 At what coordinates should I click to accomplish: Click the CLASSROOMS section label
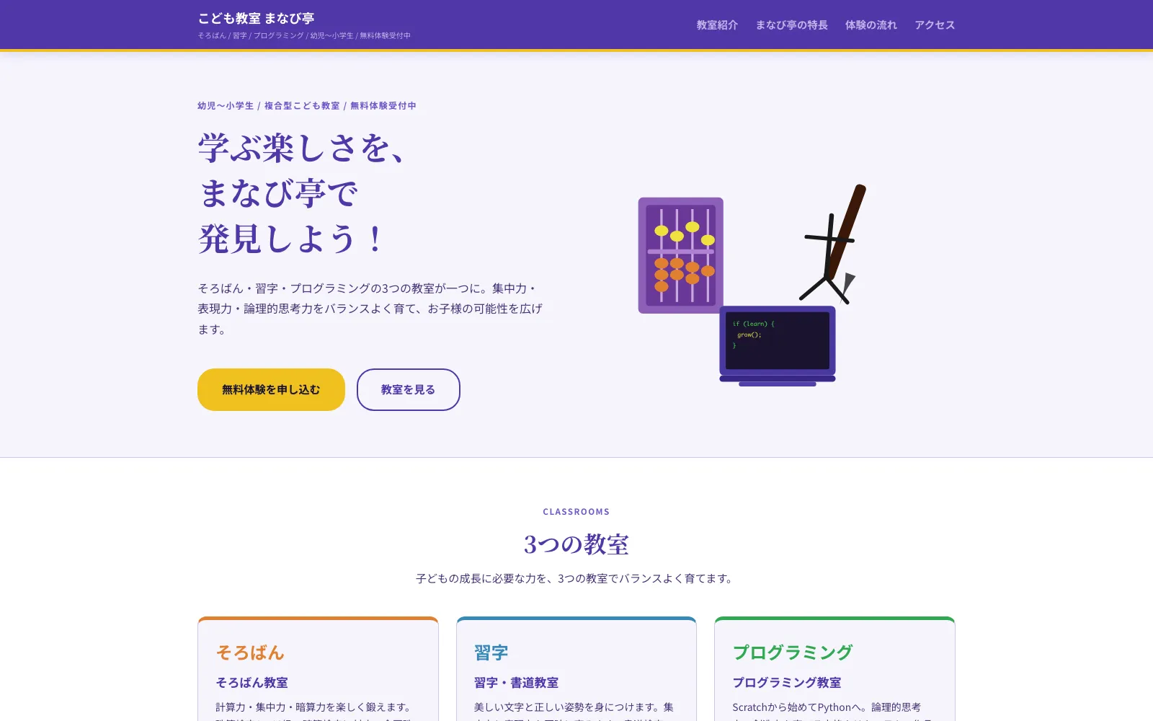[x=576, y=512]
